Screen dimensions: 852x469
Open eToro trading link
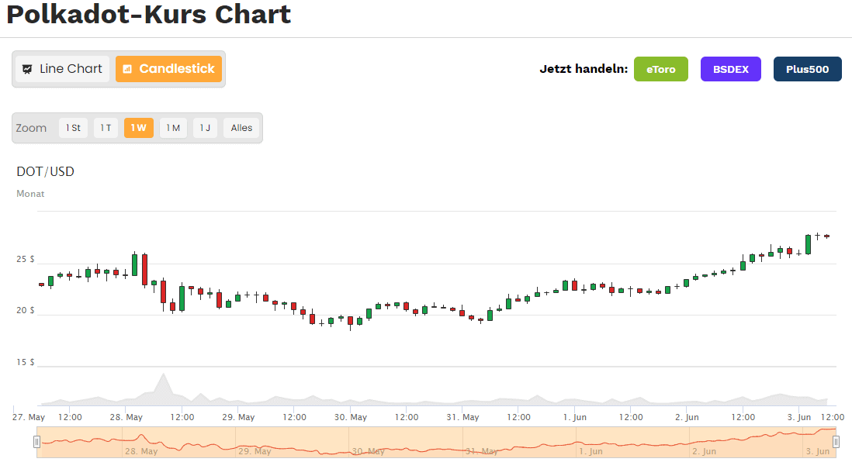661,69
